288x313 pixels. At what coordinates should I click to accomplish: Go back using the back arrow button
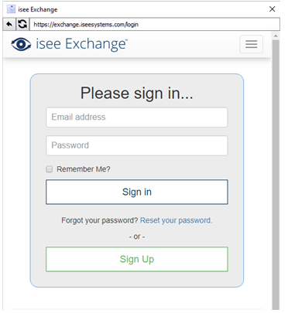tap(9, 24)
